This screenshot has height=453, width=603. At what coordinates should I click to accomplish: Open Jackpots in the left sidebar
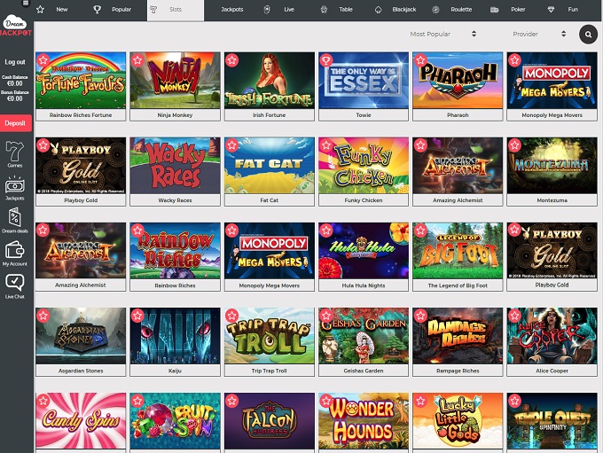click(15, 188)
